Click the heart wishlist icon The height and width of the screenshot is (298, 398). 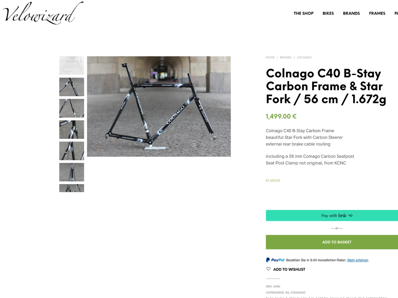click(x=268, y=269)
